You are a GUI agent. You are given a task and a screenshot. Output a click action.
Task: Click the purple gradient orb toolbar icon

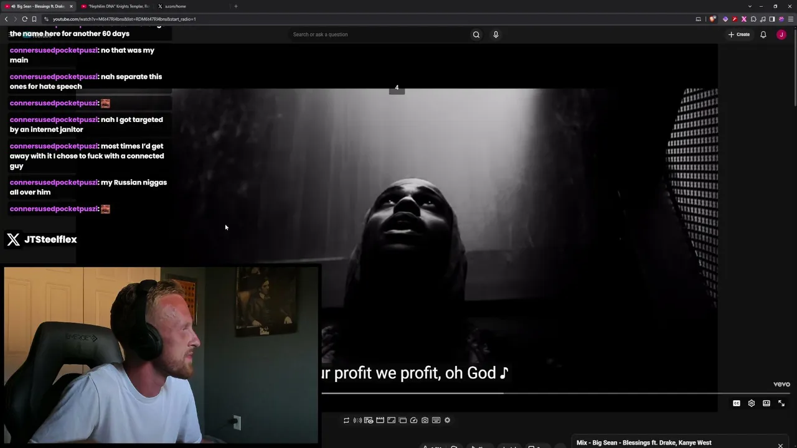(781, 19)
